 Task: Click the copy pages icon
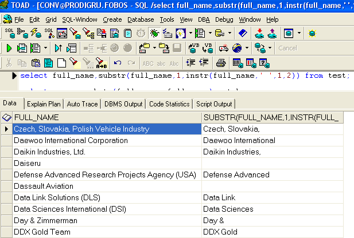coord(22,63)
